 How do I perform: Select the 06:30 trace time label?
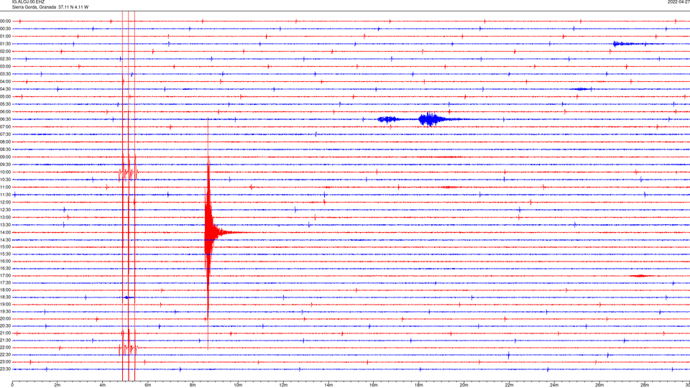tap(6, 119)
